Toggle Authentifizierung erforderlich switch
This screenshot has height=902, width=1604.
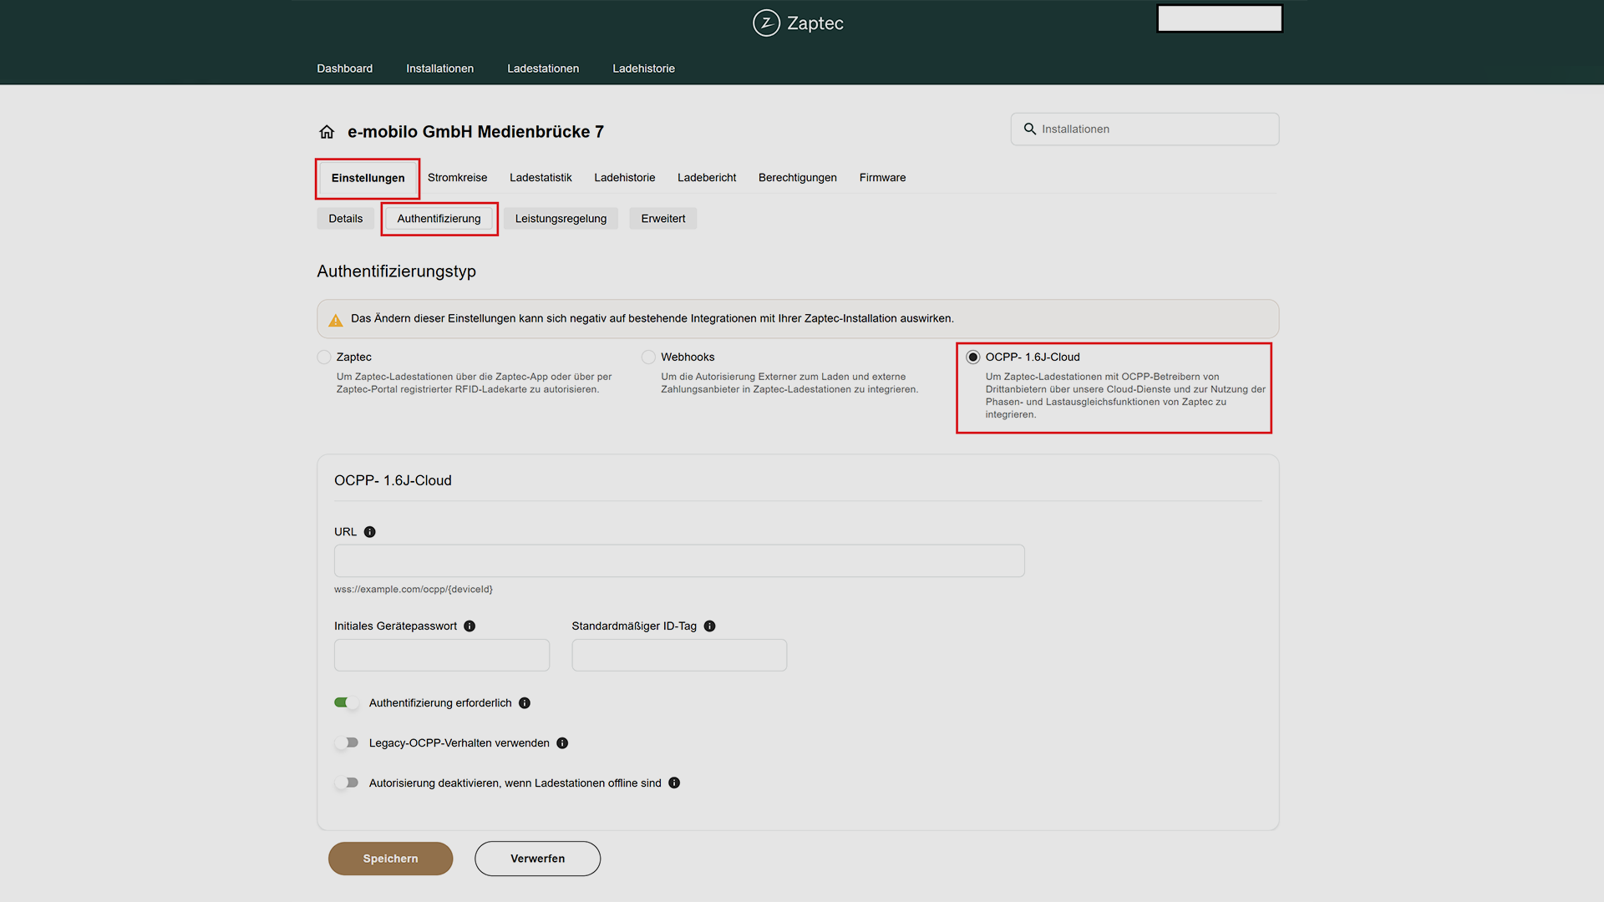pos(347,702)
